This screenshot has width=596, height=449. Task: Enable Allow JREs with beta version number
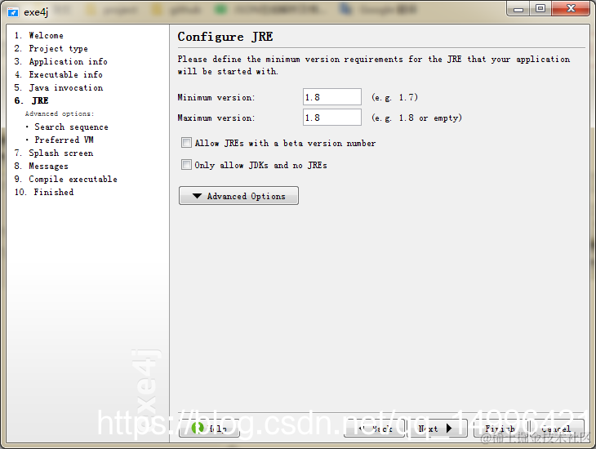tap(186, 143)
